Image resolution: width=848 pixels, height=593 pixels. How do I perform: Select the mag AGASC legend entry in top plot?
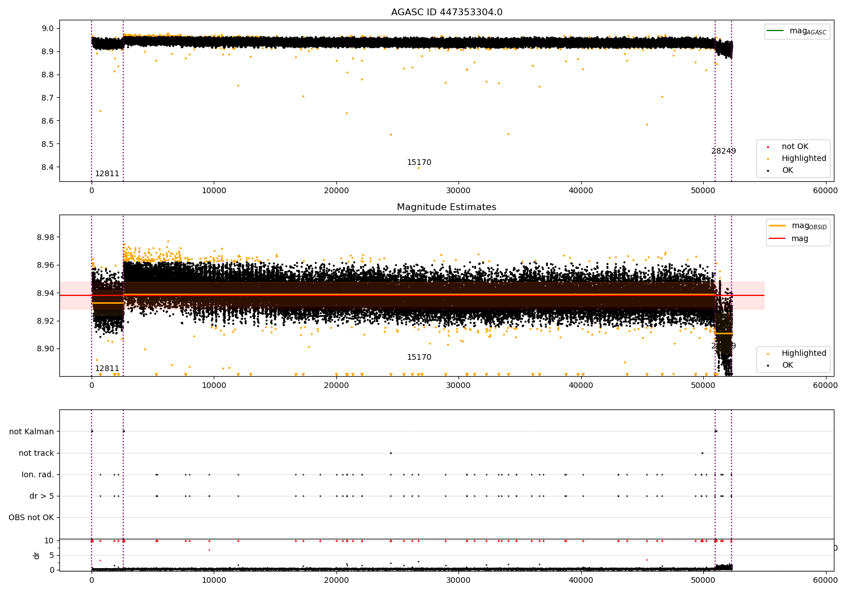click(x=797, y=31)
